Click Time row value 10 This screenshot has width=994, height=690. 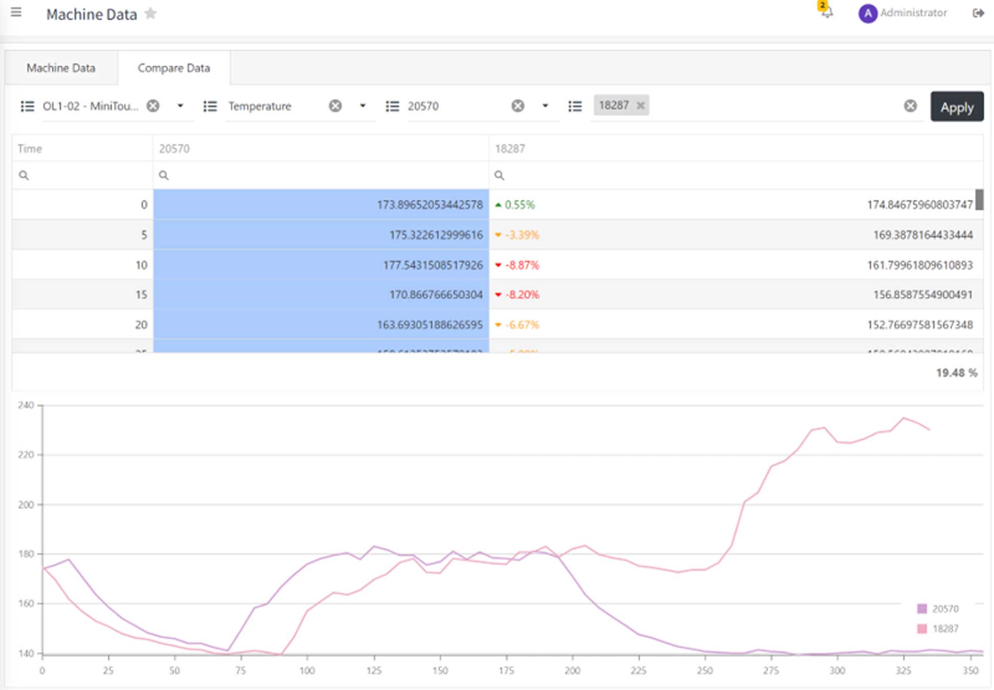tap(141, 265)
